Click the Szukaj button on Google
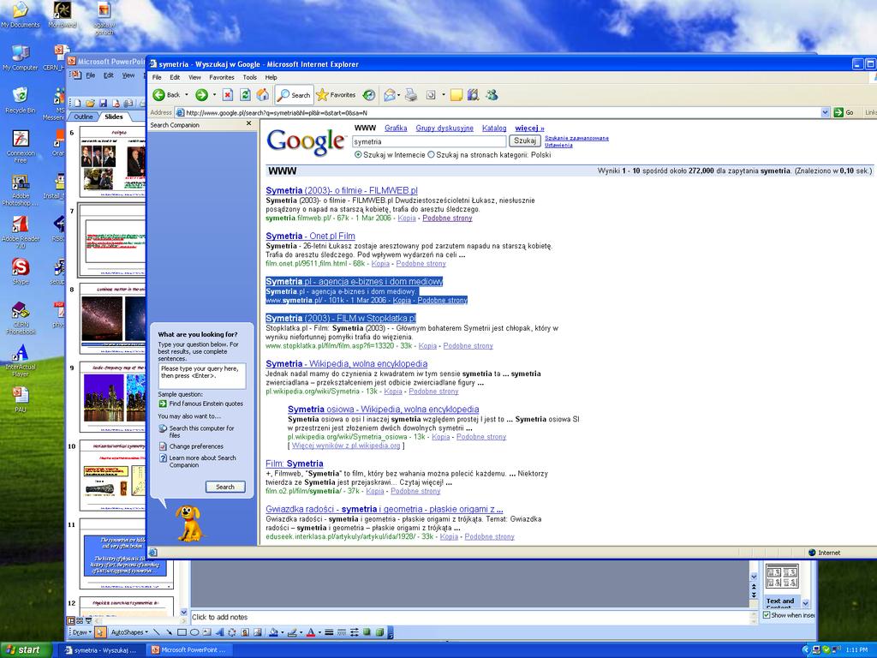 [525, 141]
